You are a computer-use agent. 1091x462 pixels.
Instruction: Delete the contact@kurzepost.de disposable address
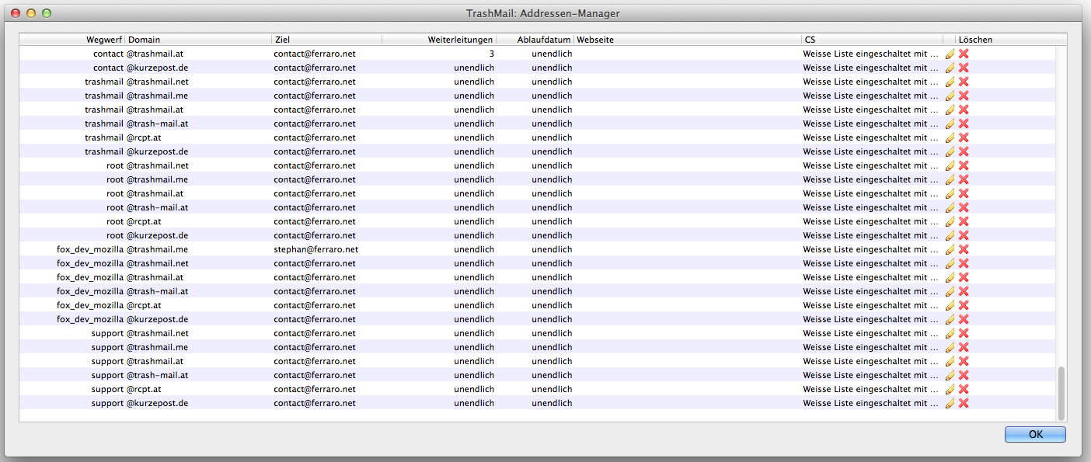(964, 68)
